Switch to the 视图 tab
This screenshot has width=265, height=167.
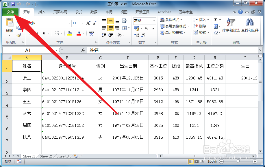click(x=124, y=12)
